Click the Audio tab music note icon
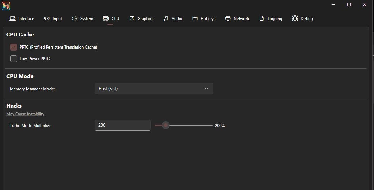The height and width of the screenshot is (190, 374). pos(165,18)
